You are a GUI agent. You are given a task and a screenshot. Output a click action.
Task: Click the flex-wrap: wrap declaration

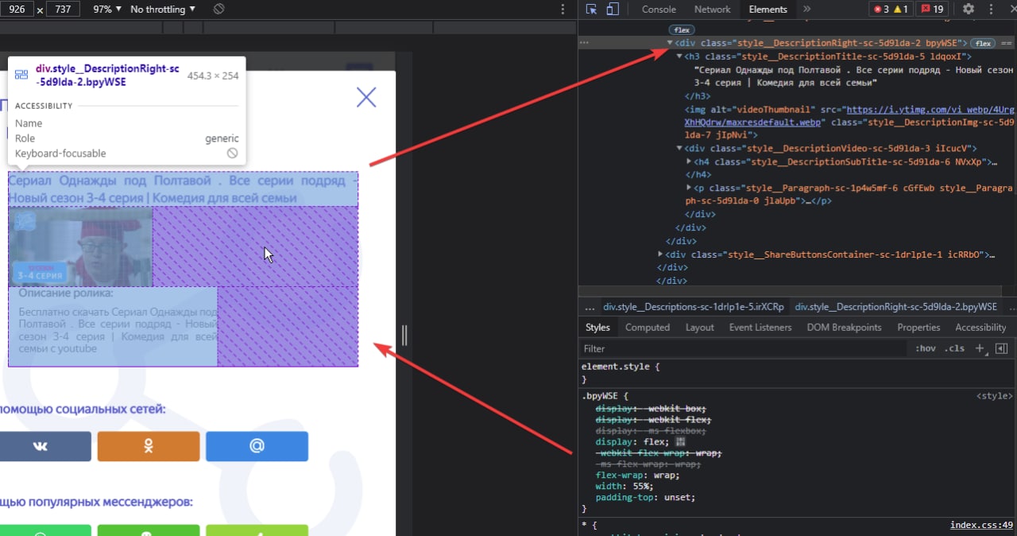pyautogui.click(x=637, y=475)
